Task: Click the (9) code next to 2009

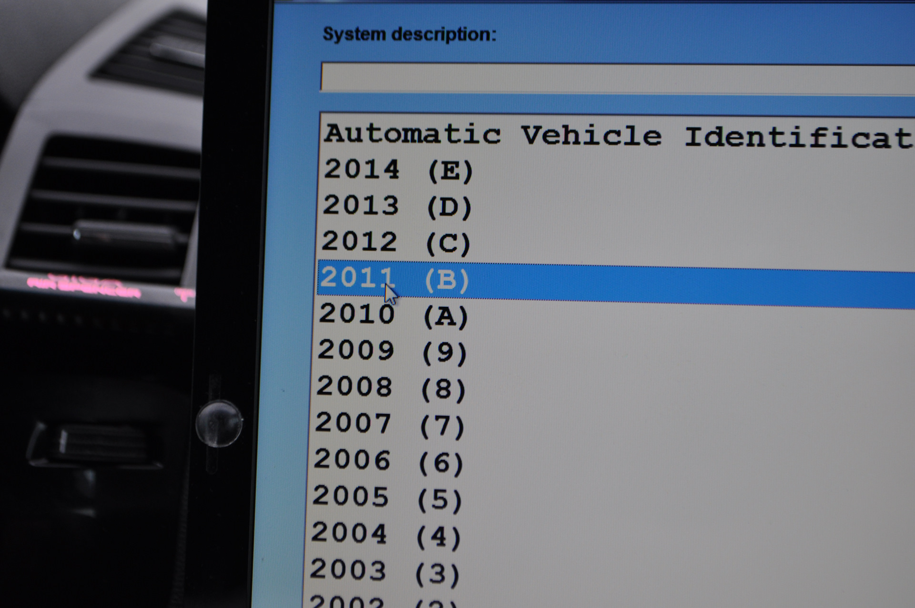Action: click(x=445, y=353)
